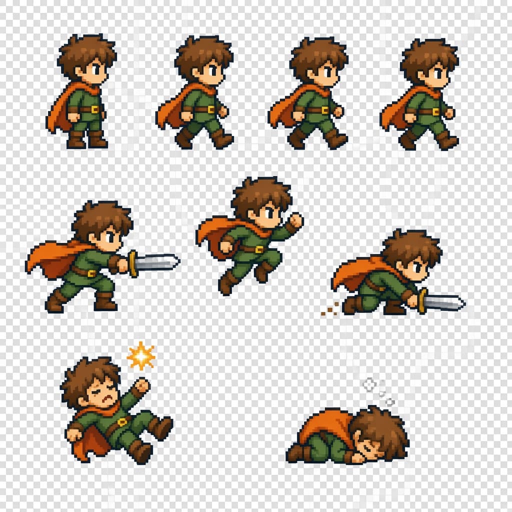The width and height of the screenshot is (512, 512).
Task: Select the hurt sprite falling backward
Action: [116, 410]
